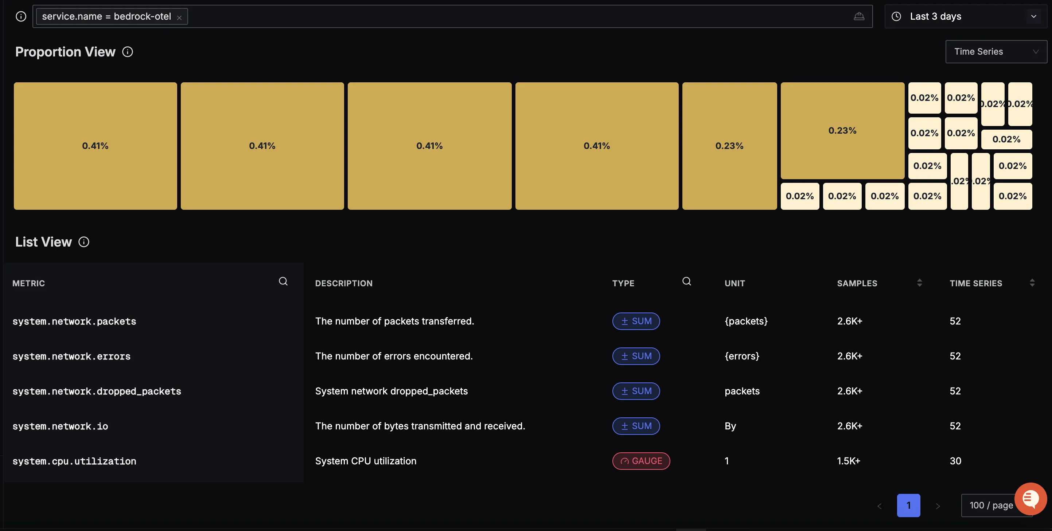
Task: Click the clear filters icon in query bar
Action: coord(859,16)
